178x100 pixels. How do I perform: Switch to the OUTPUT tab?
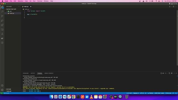(33, 73)
